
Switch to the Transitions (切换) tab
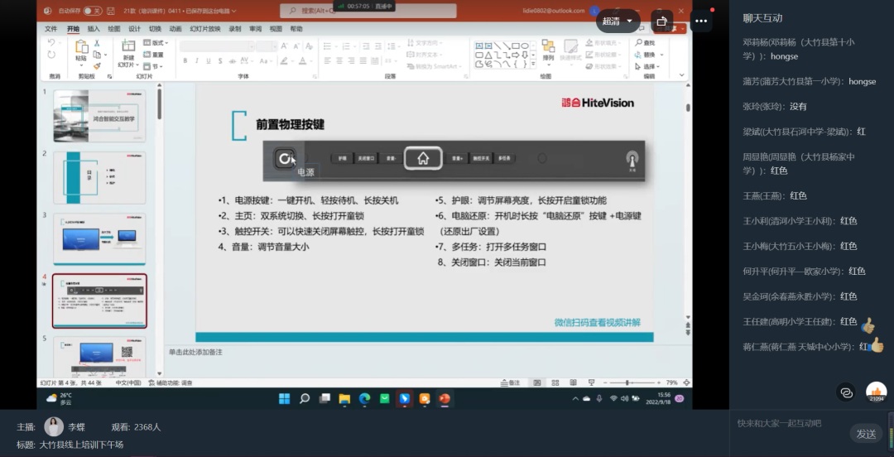point(155,29)
